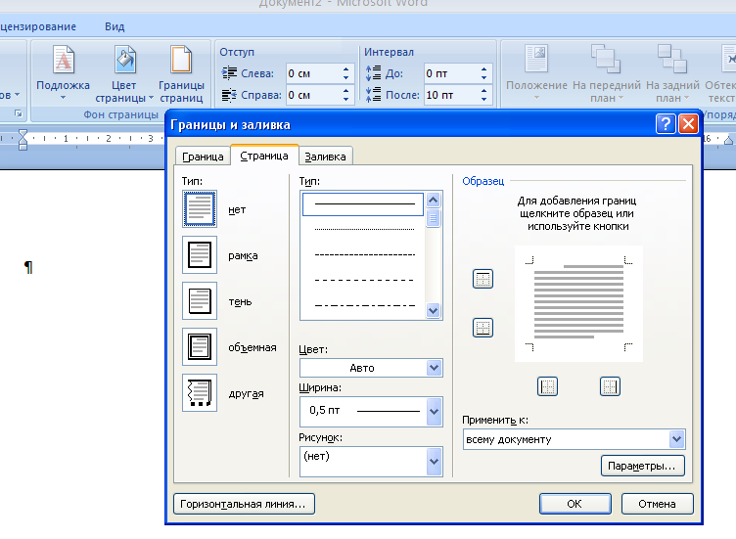Click the Параметры... button

pyautogui.click(x=643, y=466)
